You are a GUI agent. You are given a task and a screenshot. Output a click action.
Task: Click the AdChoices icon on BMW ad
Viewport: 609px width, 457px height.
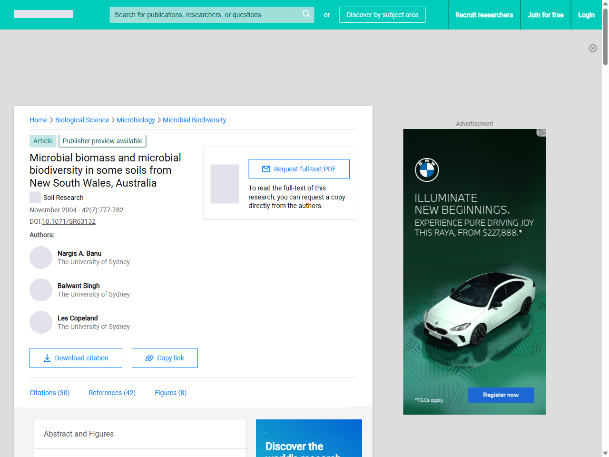tap(541, 133)
